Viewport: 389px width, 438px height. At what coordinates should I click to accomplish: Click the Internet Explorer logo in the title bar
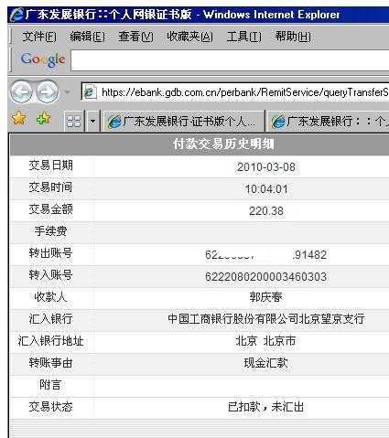[x=16, y=15]
